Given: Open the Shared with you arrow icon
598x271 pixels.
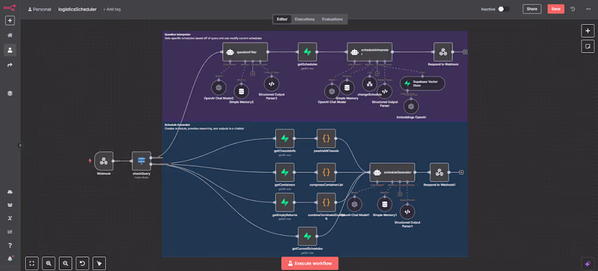Looking at the screenshot, I should [10, 65].
